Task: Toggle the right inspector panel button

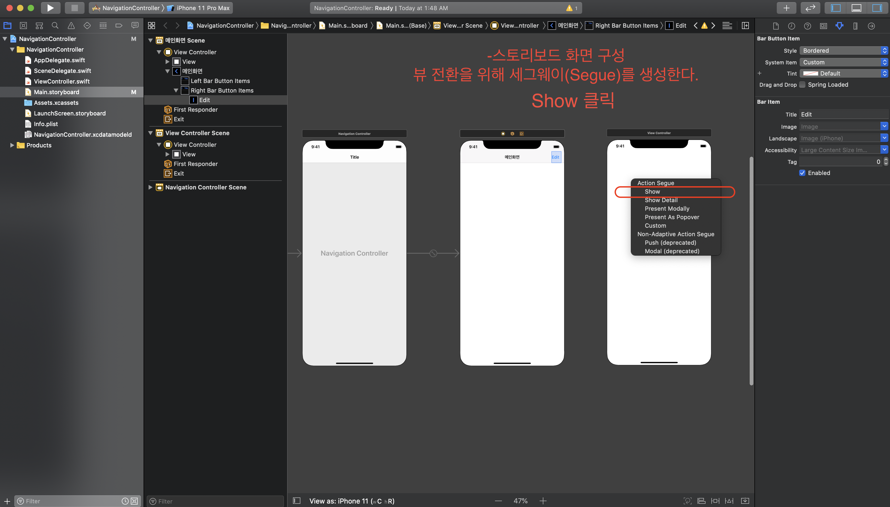Action: (x=877, y=8)
